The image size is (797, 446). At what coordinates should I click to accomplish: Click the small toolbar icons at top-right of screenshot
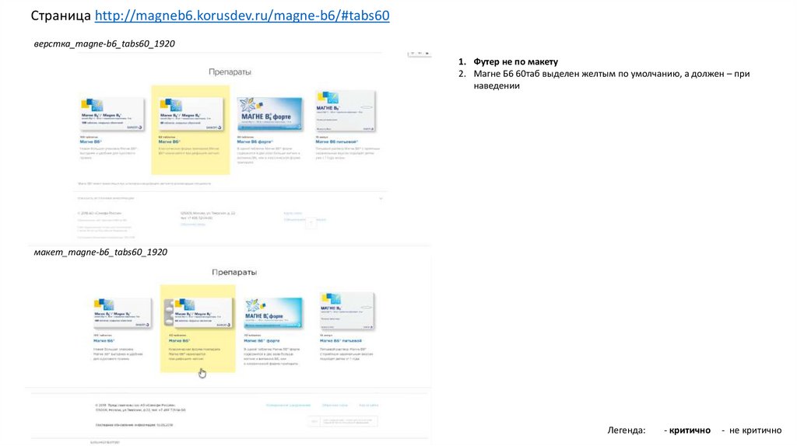[420, 54]
